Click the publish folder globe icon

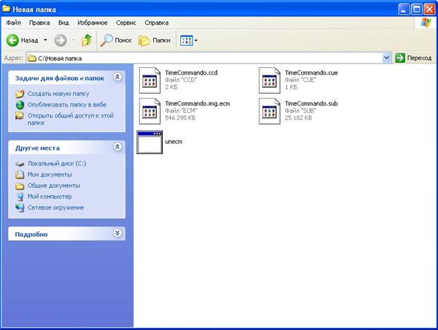pos(20,105)
